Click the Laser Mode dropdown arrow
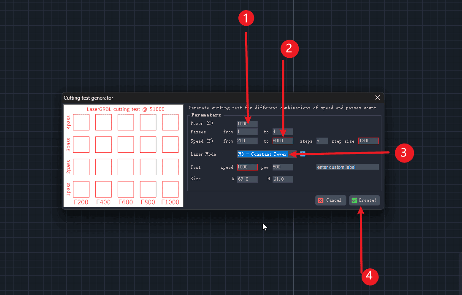The image size is (462, 295). pos(303,154)
